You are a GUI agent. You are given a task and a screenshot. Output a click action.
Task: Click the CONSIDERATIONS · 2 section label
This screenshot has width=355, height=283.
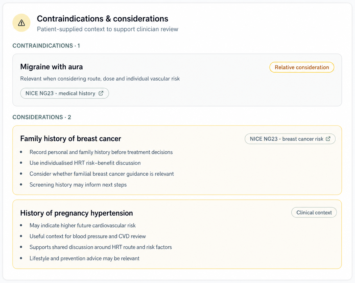click(42, 117)
